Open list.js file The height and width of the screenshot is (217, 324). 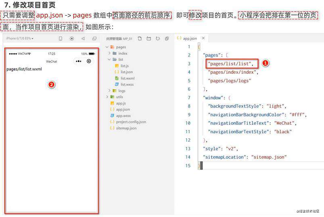(x=125, y=66)
